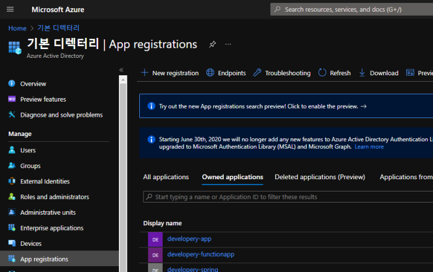Click the Download arrow icon

point(362,72)
